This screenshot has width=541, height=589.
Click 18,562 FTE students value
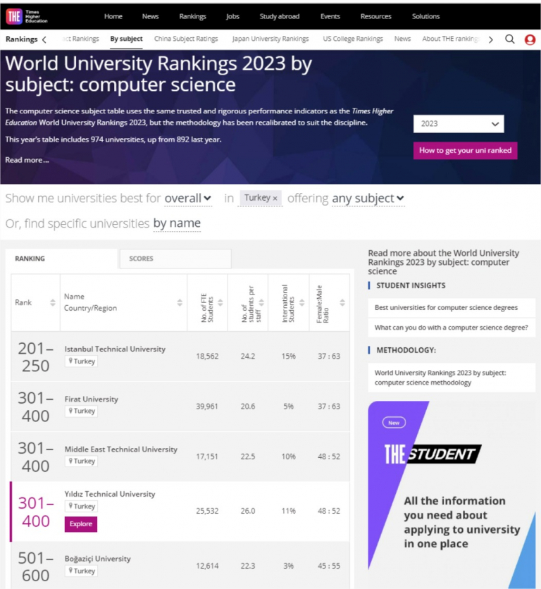click(x=207, y=356)
